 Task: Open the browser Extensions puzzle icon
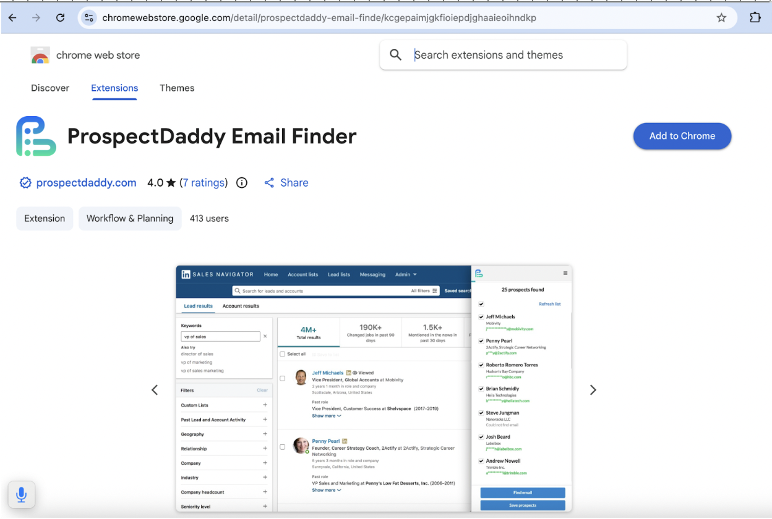click(x=755, y=17)
